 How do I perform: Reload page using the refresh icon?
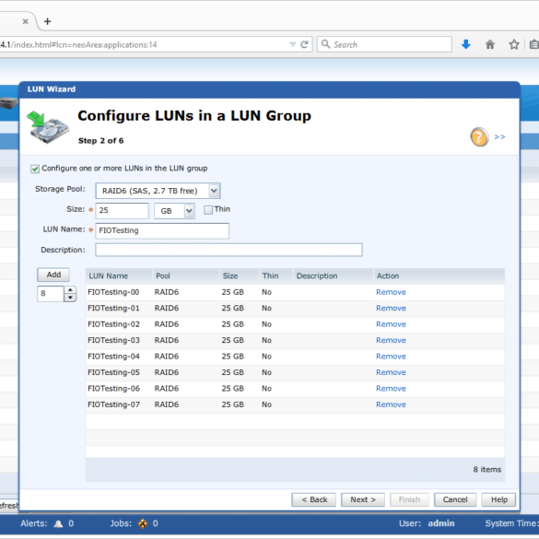[304, 44]
